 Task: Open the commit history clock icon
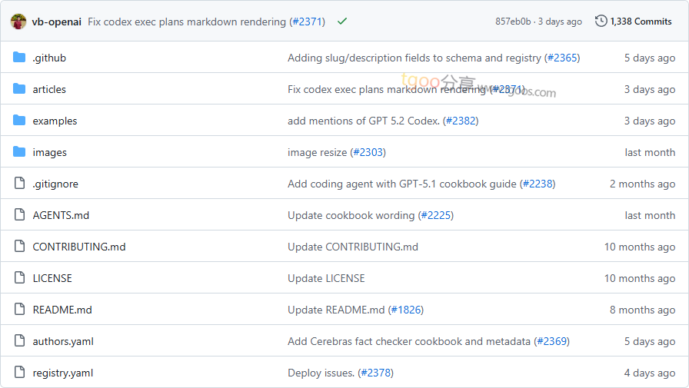601,21
